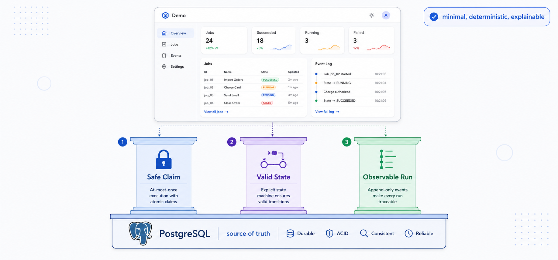
Task: Click the Demo hexagon logo icon
Action: coord(165,15)
